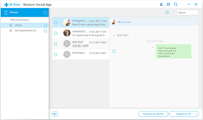Select Mohaed202 conversation checkbox
203x120 pixels.
click(x=56, y=33)
